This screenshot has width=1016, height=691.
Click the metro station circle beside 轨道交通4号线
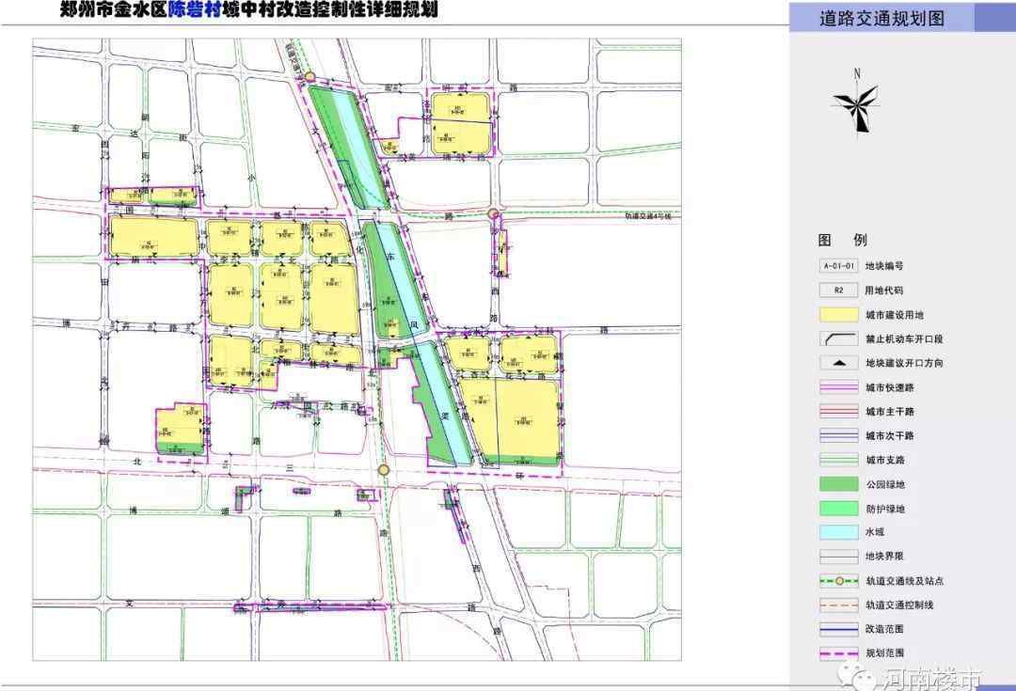[x=493, y=213]
